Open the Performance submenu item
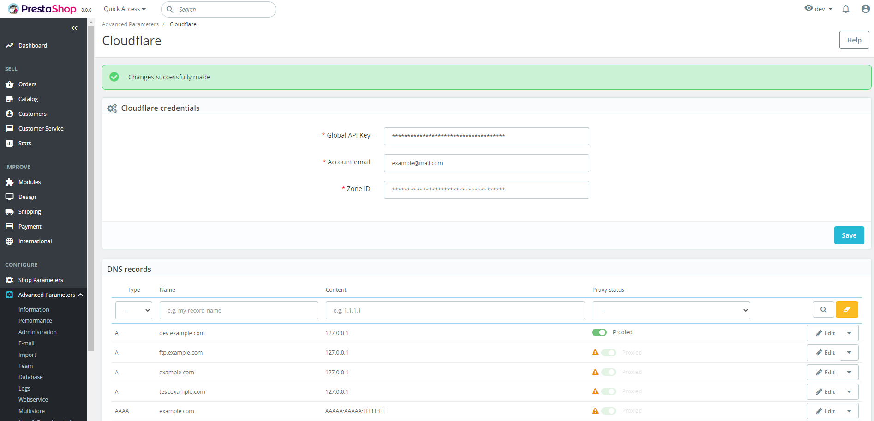874x421 pixels. tap(35, 321)
